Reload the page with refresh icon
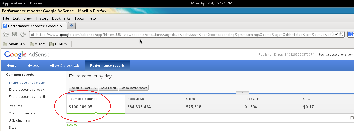Screen dimensions: 354x131 click(x=341, y=34)
